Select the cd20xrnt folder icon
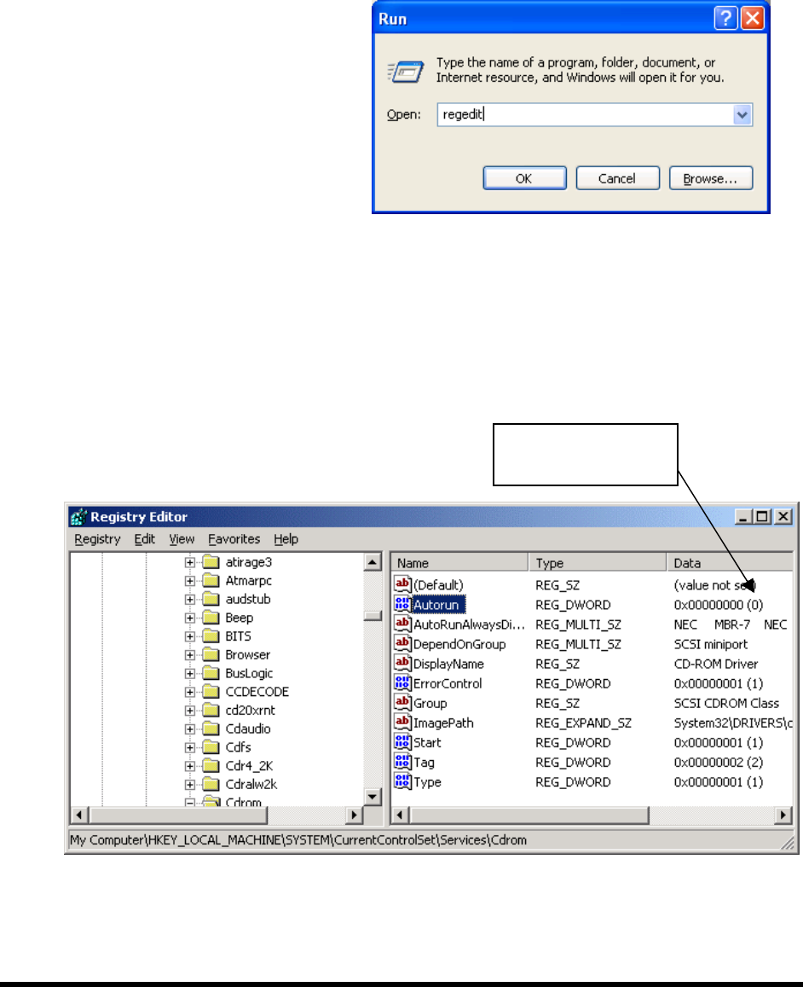This screenshot has width=803, height=987. pos(211,710)
